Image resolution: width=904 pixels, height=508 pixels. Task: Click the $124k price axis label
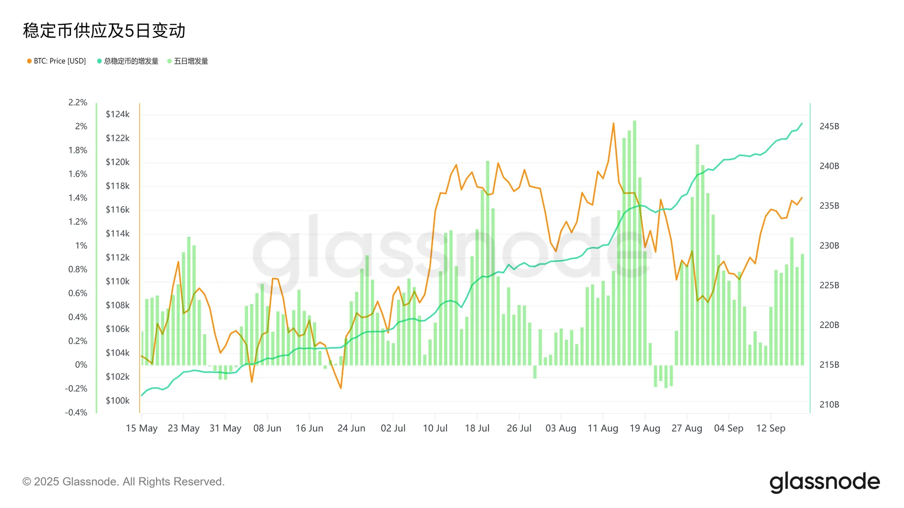point(117,114)
